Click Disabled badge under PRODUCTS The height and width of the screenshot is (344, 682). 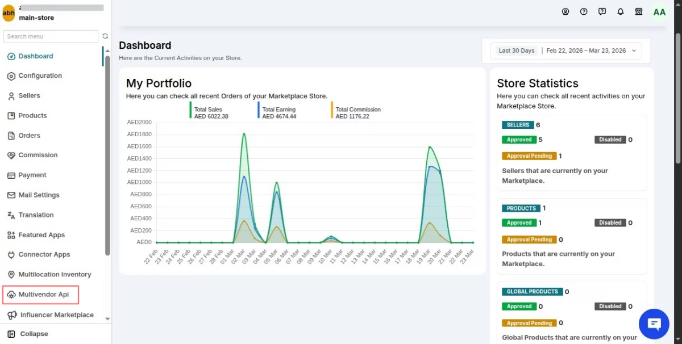click(x=610, y=223)
